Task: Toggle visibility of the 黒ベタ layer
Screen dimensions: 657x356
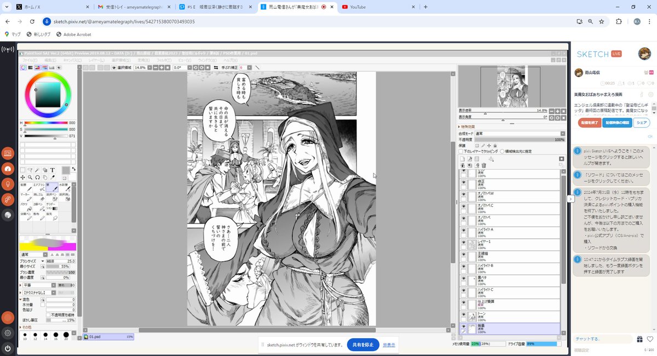Action: pyautogui.click(x=463, y=278)
